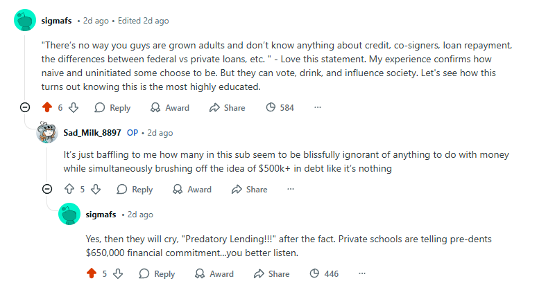Screen dimensions: 555x281
Task: Downvote Sad_Milk_8897's reply
Action: click(96, 189)
